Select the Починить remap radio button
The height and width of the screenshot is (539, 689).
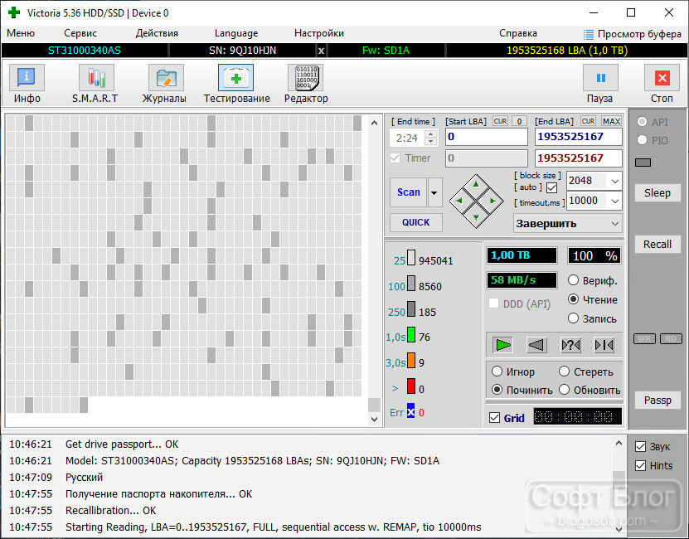[x=497, y=390]
